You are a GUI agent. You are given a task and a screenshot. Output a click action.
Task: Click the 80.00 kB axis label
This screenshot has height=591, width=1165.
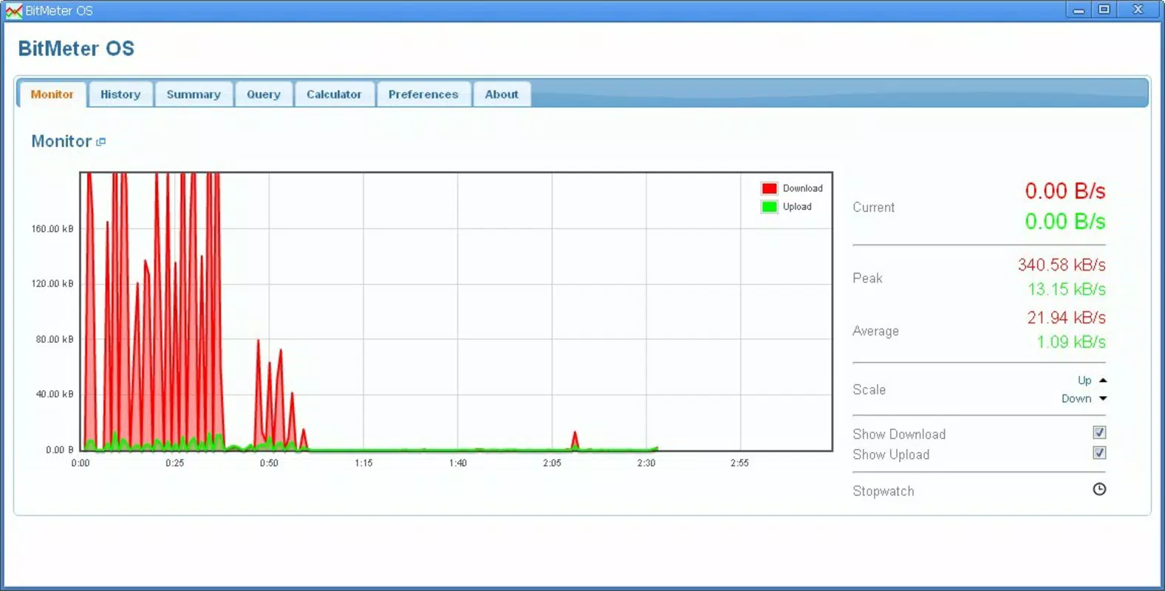(55, 339)
